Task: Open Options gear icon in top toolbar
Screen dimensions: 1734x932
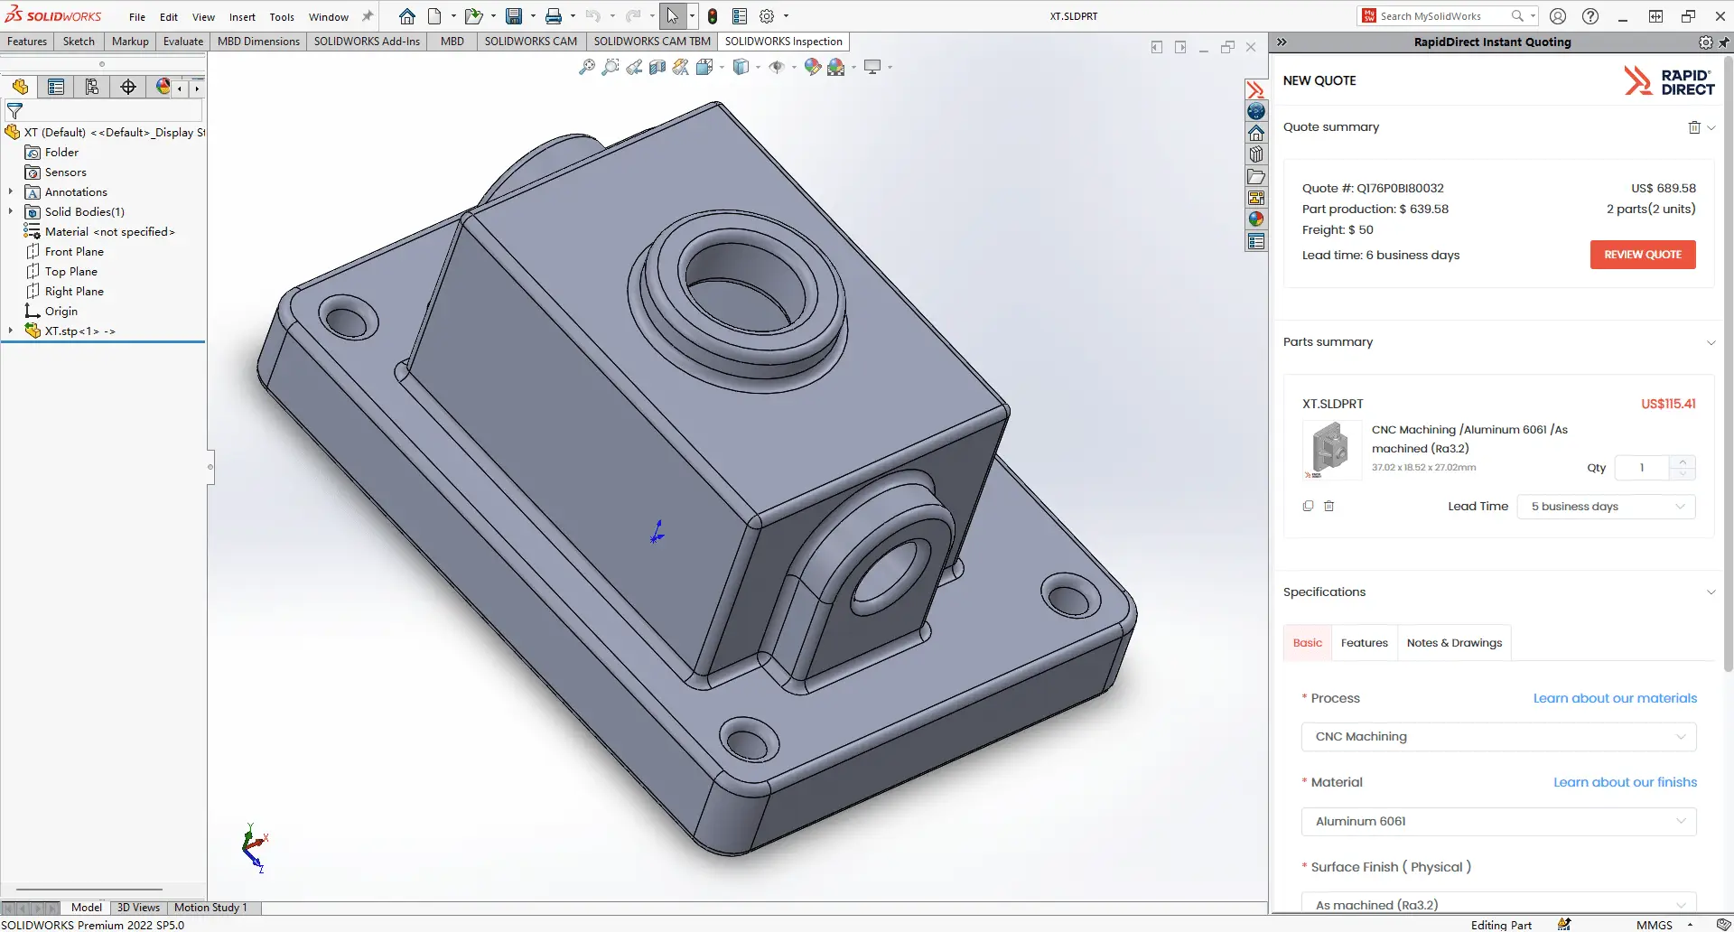Action: [x=767, y=16]
